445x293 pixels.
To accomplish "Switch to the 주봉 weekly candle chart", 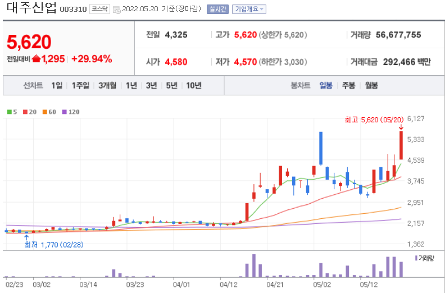I will (348, 85).
